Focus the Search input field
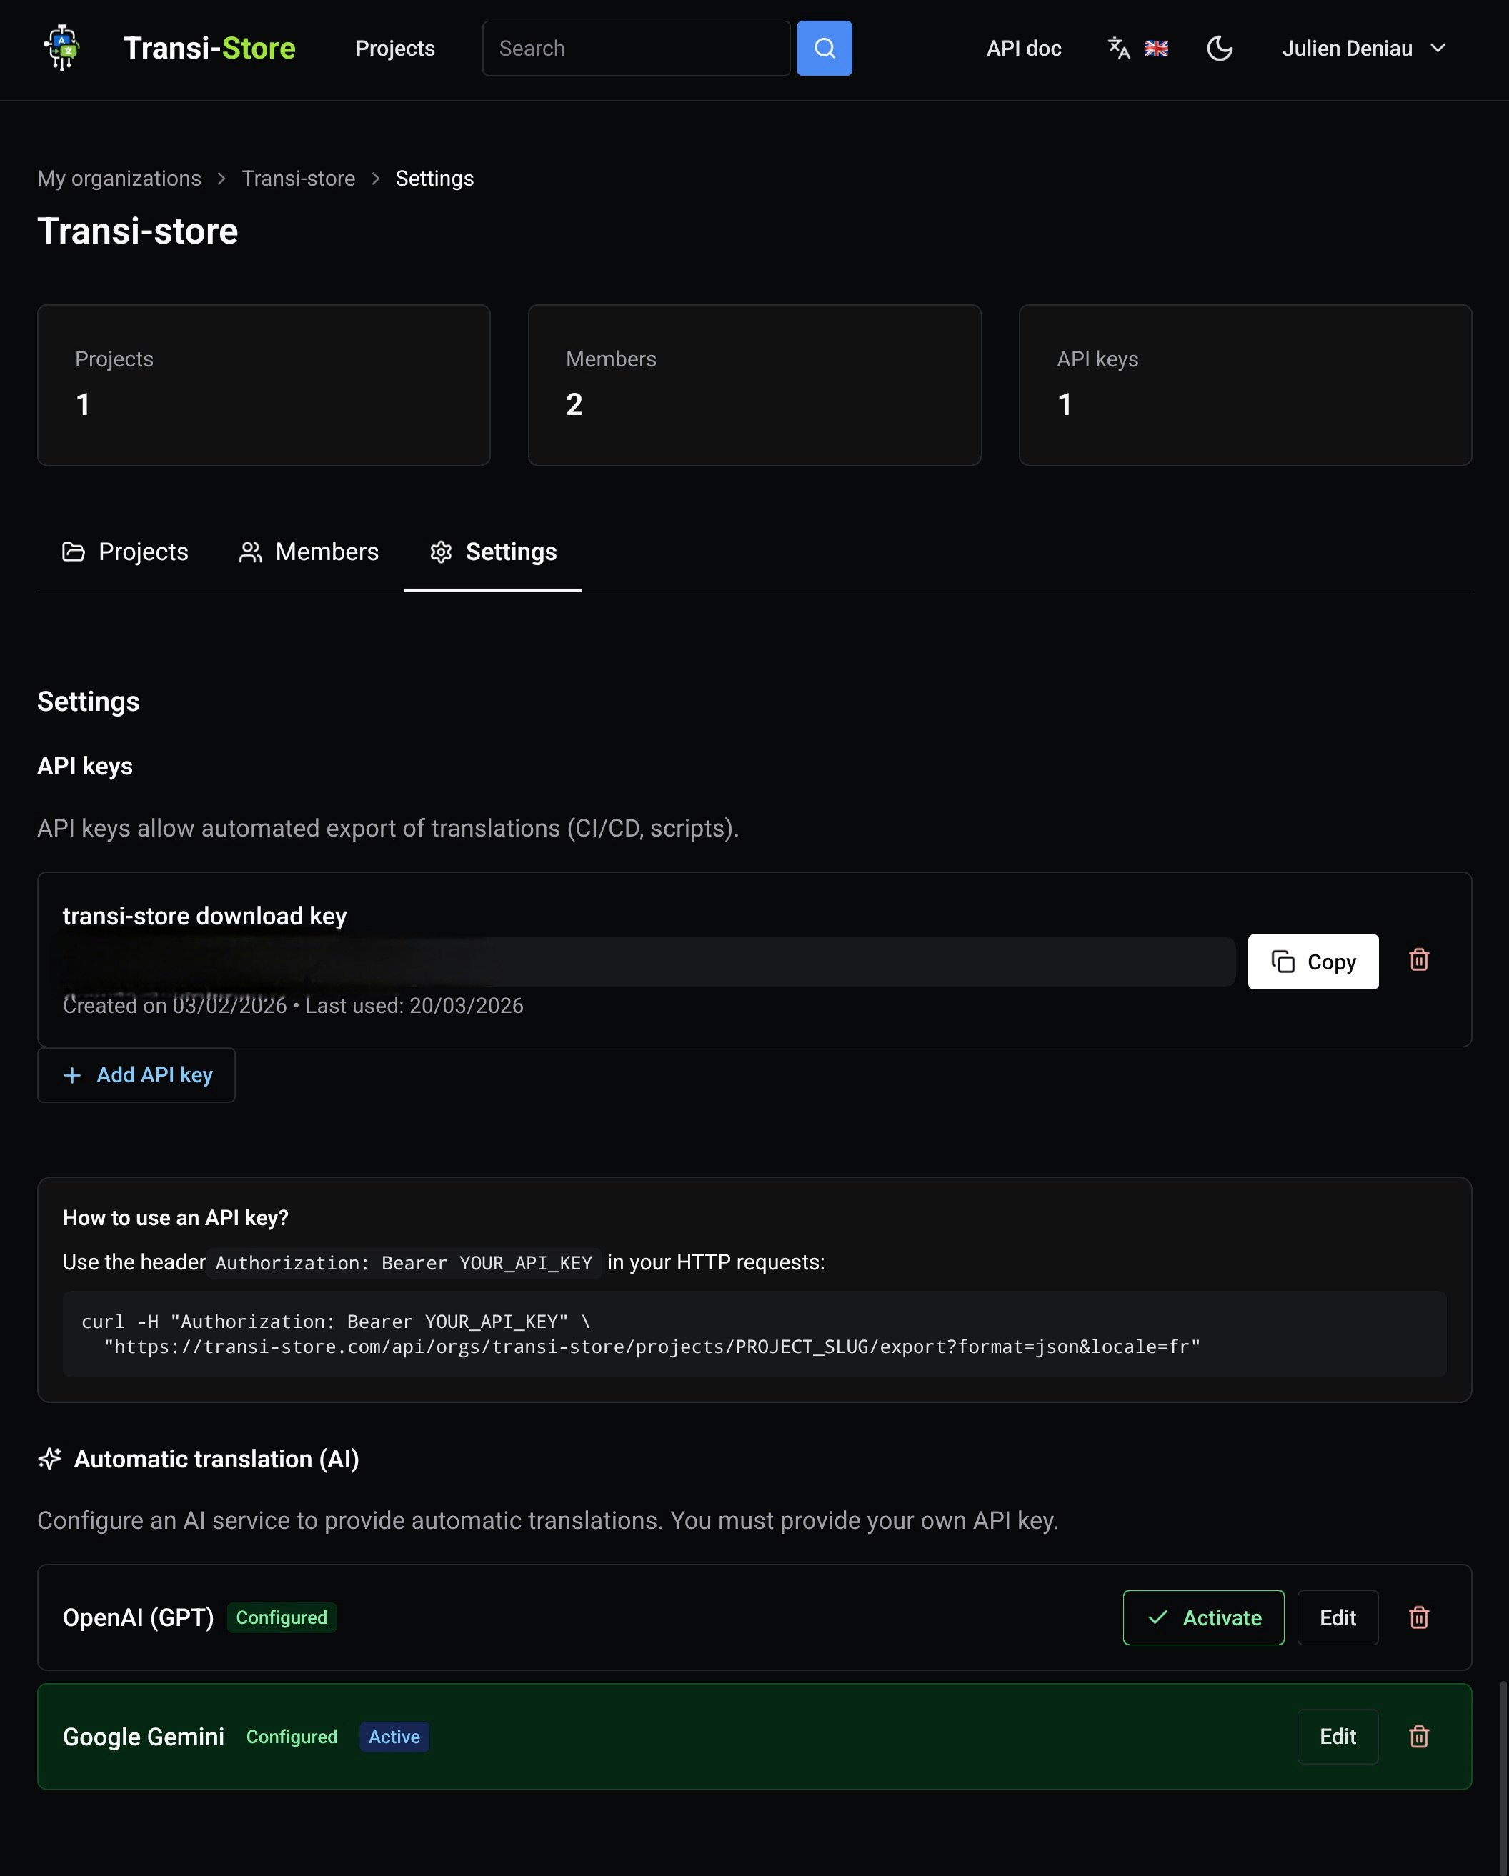This screenshot has height=1876, width=1509. (x=636, y=48)
